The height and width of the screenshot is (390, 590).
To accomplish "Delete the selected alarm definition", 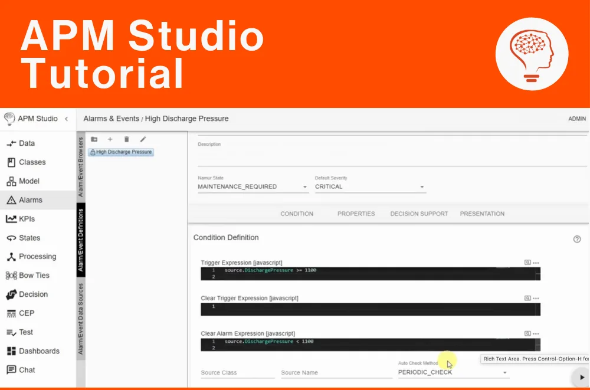I will pyautogui.click(x=126, y=139).
